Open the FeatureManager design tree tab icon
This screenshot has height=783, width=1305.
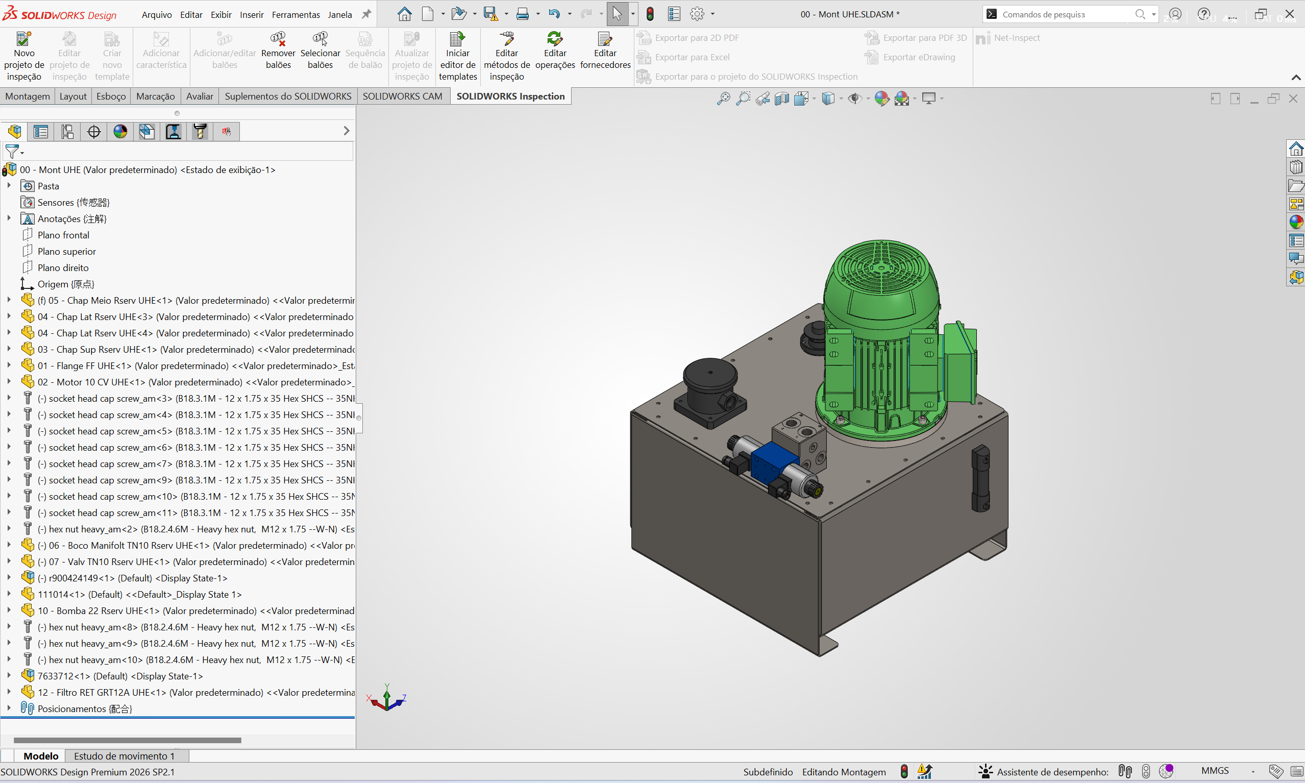(x=15, y=131)
